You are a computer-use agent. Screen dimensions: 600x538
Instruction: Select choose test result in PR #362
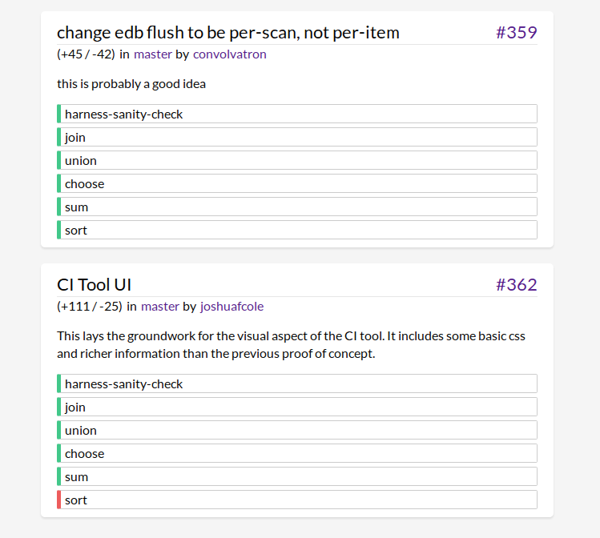pos(296,454)
